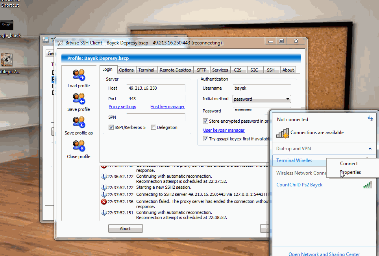Open the Host key manager link

pos(168,107)
